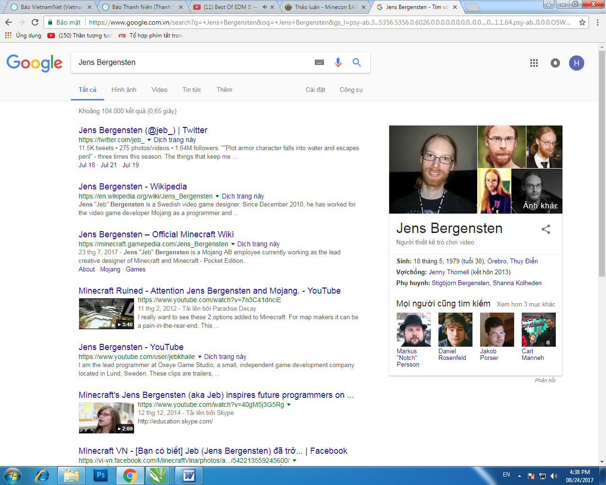Open the Windows Start menu
606x485 pixels.
pyautogui.click(x=13, y=475)
